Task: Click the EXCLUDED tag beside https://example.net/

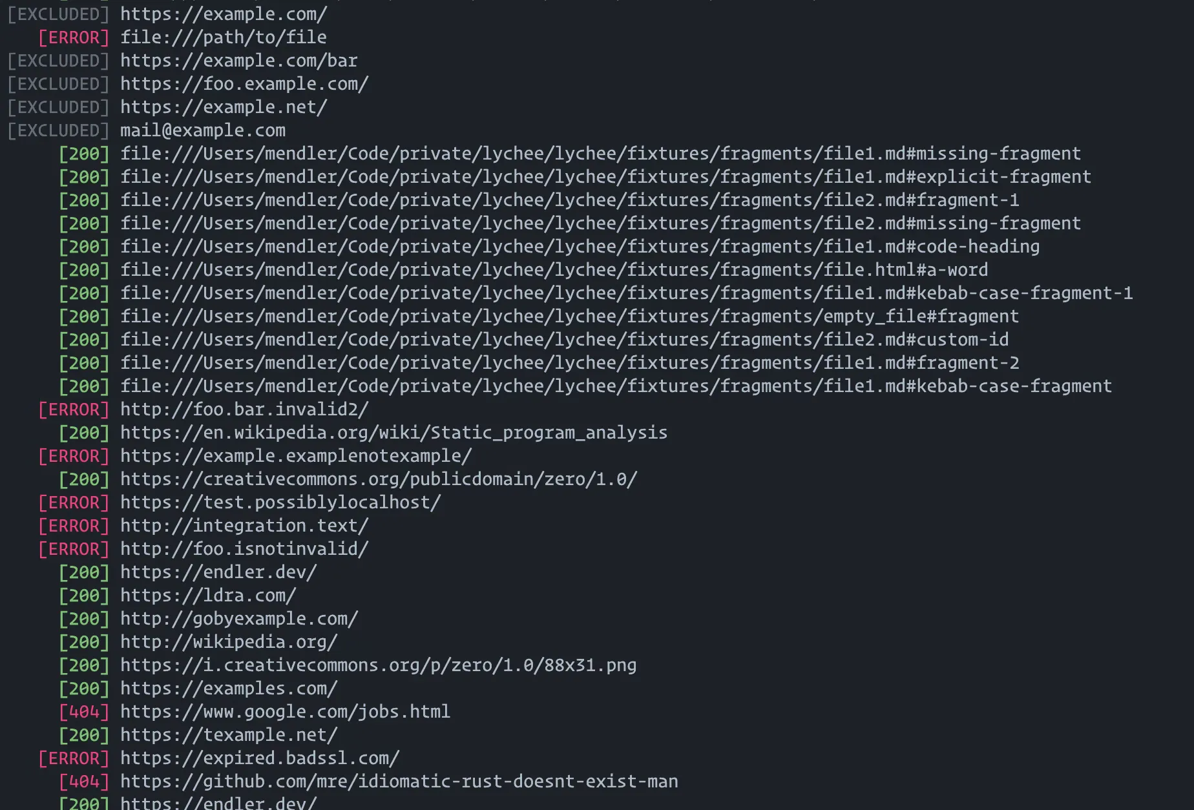Action: [x=58, y=107]
